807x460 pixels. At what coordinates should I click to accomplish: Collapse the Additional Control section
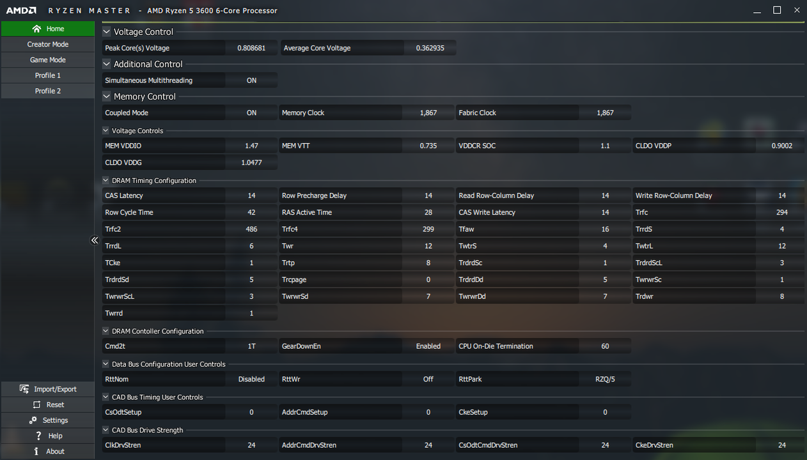tap(107, 64)
